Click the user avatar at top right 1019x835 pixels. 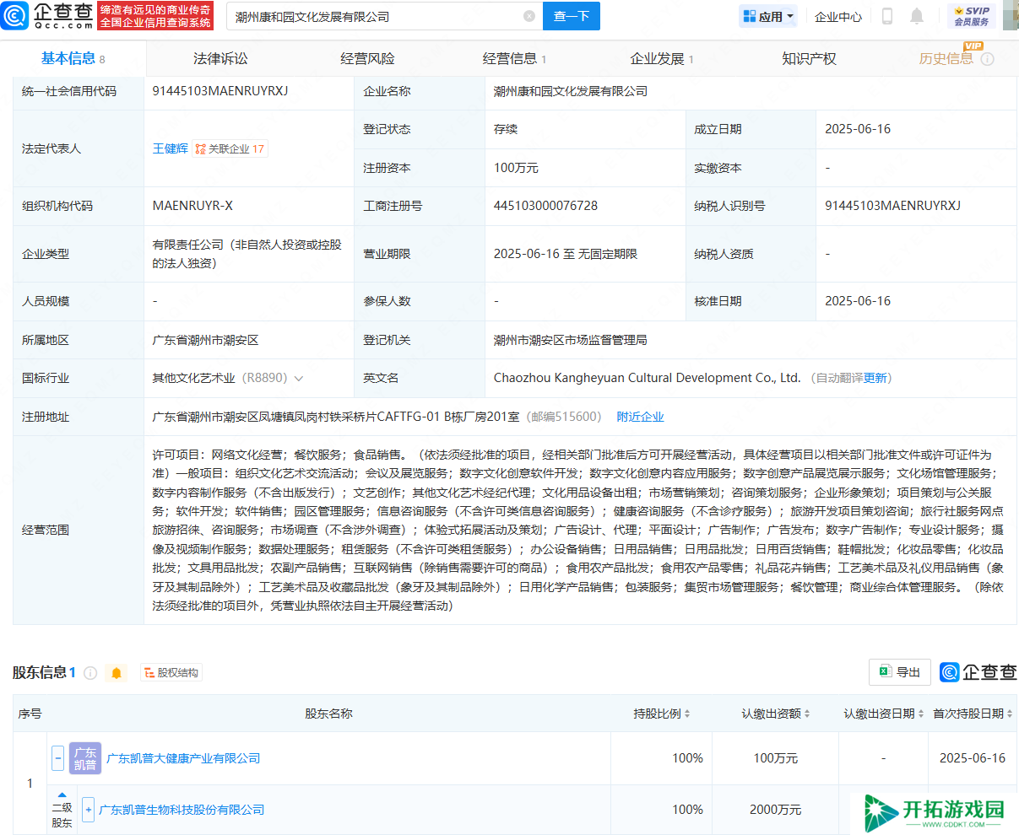1011,15
